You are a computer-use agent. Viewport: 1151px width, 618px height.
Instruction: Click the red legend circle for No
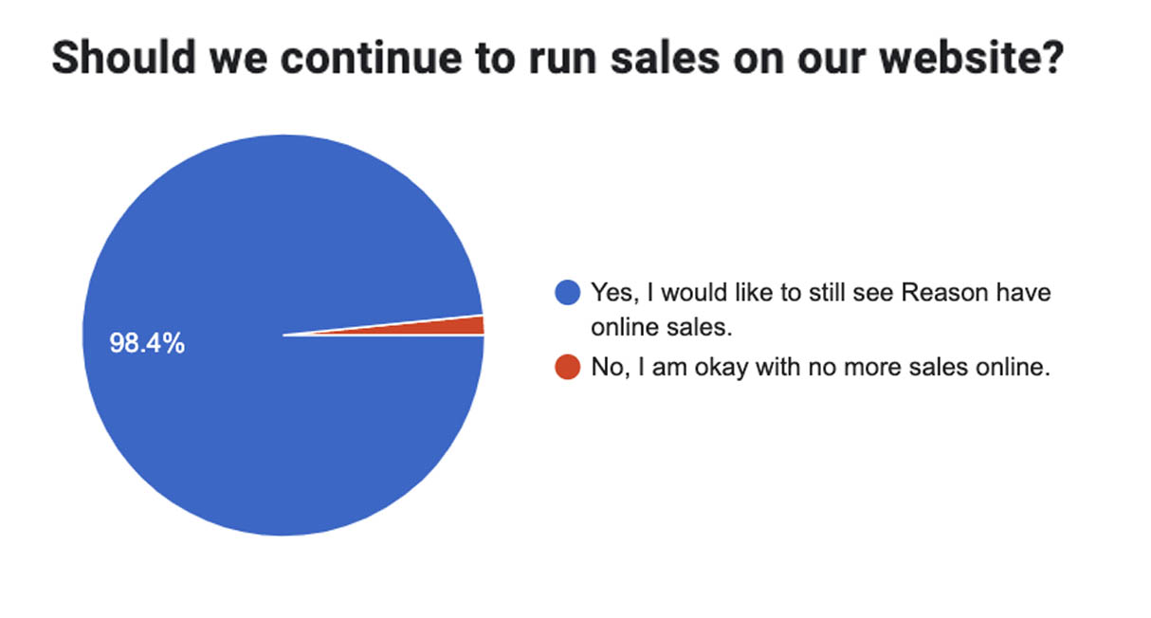pos(567,367)
